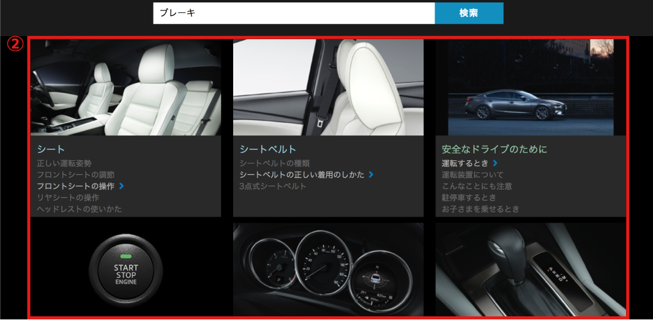Image resolution: width=653 pixels, height=320 pixels.
Task: Click the arrow next to 運転するとき
Action: pyautogui.click(x=495, y=163)
